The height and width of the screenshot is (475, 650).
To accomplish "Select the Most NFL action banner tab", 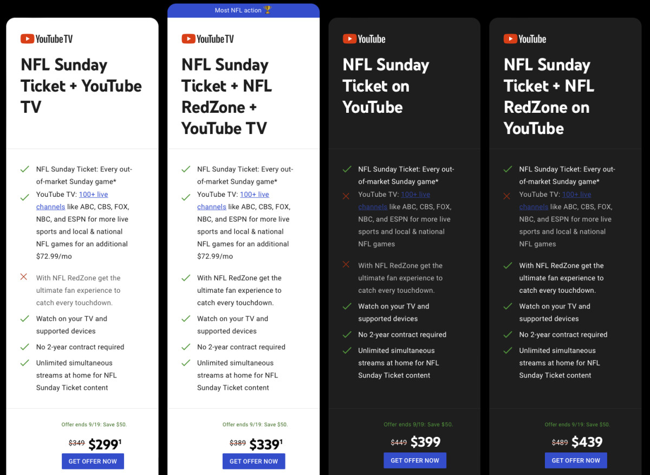I will point(243,9).
